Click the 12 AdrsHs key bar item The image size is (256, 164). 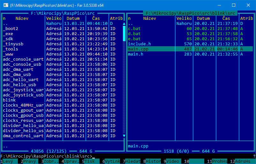coord(244,161)
